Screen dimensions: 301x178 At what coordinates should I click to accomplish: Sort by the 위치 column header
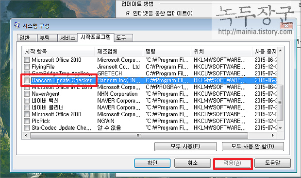point(221,52)
